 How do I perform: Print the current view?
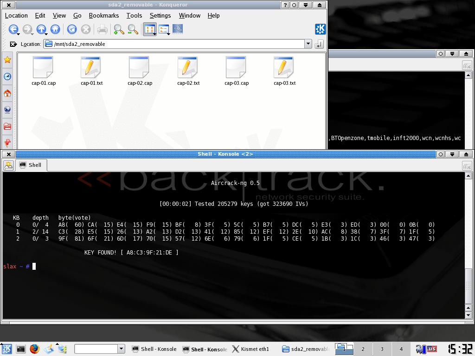tap(102, 29)
